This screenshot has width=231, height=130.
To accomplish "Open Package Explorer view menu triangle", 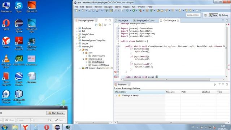I will [110, 25].
